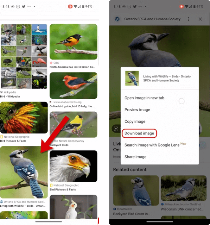Tap the Twitter notification icon, left screen

(x=23, y=6)
